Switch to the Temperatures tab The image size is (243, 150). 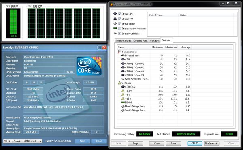(x=124, y=41)
